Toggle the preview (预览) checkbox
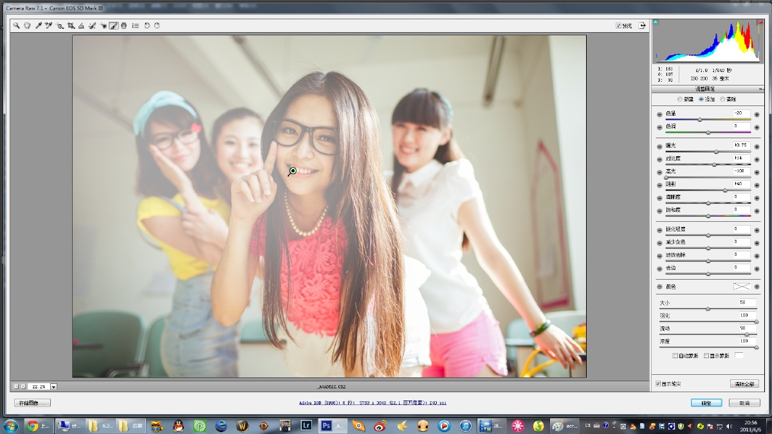This screenshot has width=772, height=434. (x=618, y=26)
